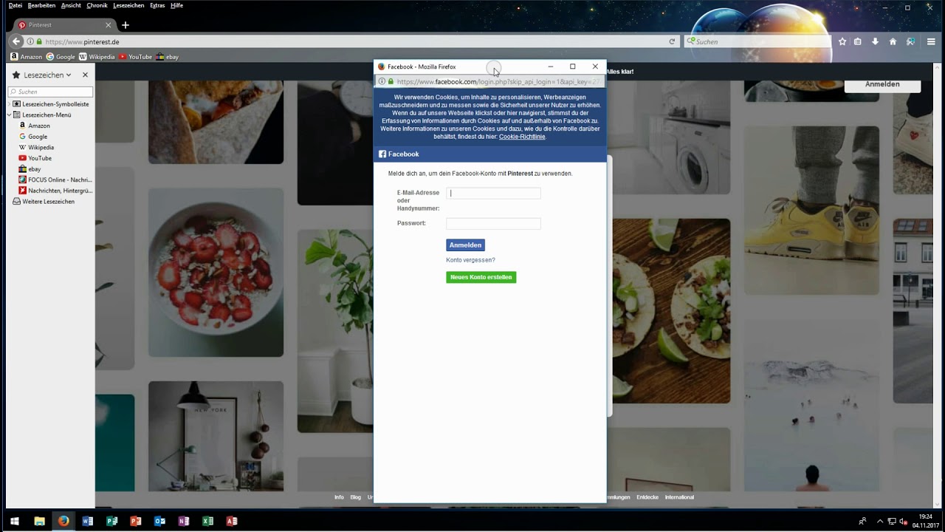Open the Datei menu
Screen dimensions: 945x532
16,5
